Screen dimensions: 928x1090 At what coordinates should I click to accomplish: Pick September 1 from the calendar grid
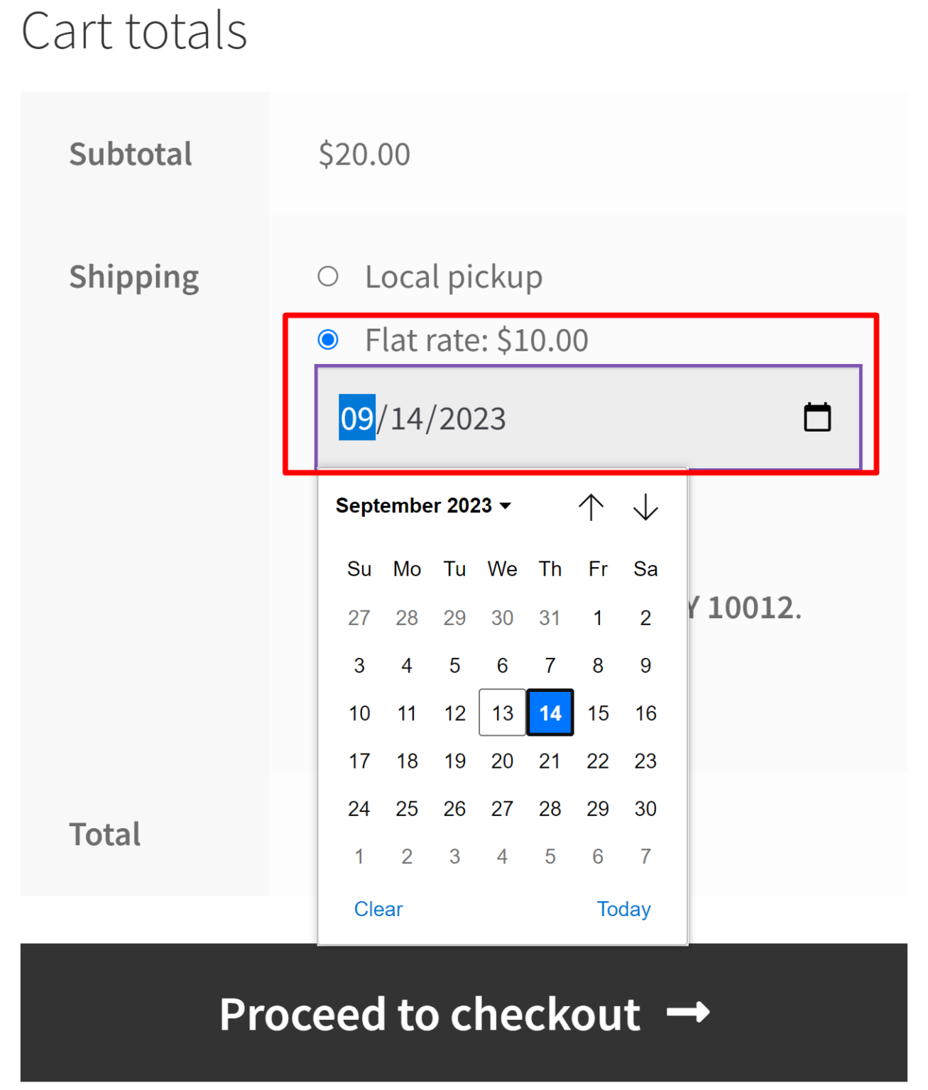click(x=597, y=617)
